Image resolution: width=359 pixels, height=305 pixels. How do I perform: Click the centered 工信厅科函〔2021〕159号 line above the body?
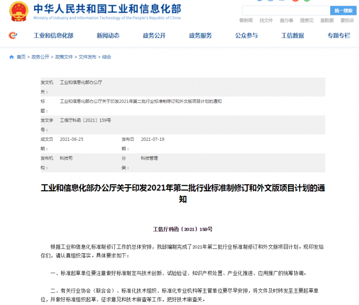coord(183,229)
